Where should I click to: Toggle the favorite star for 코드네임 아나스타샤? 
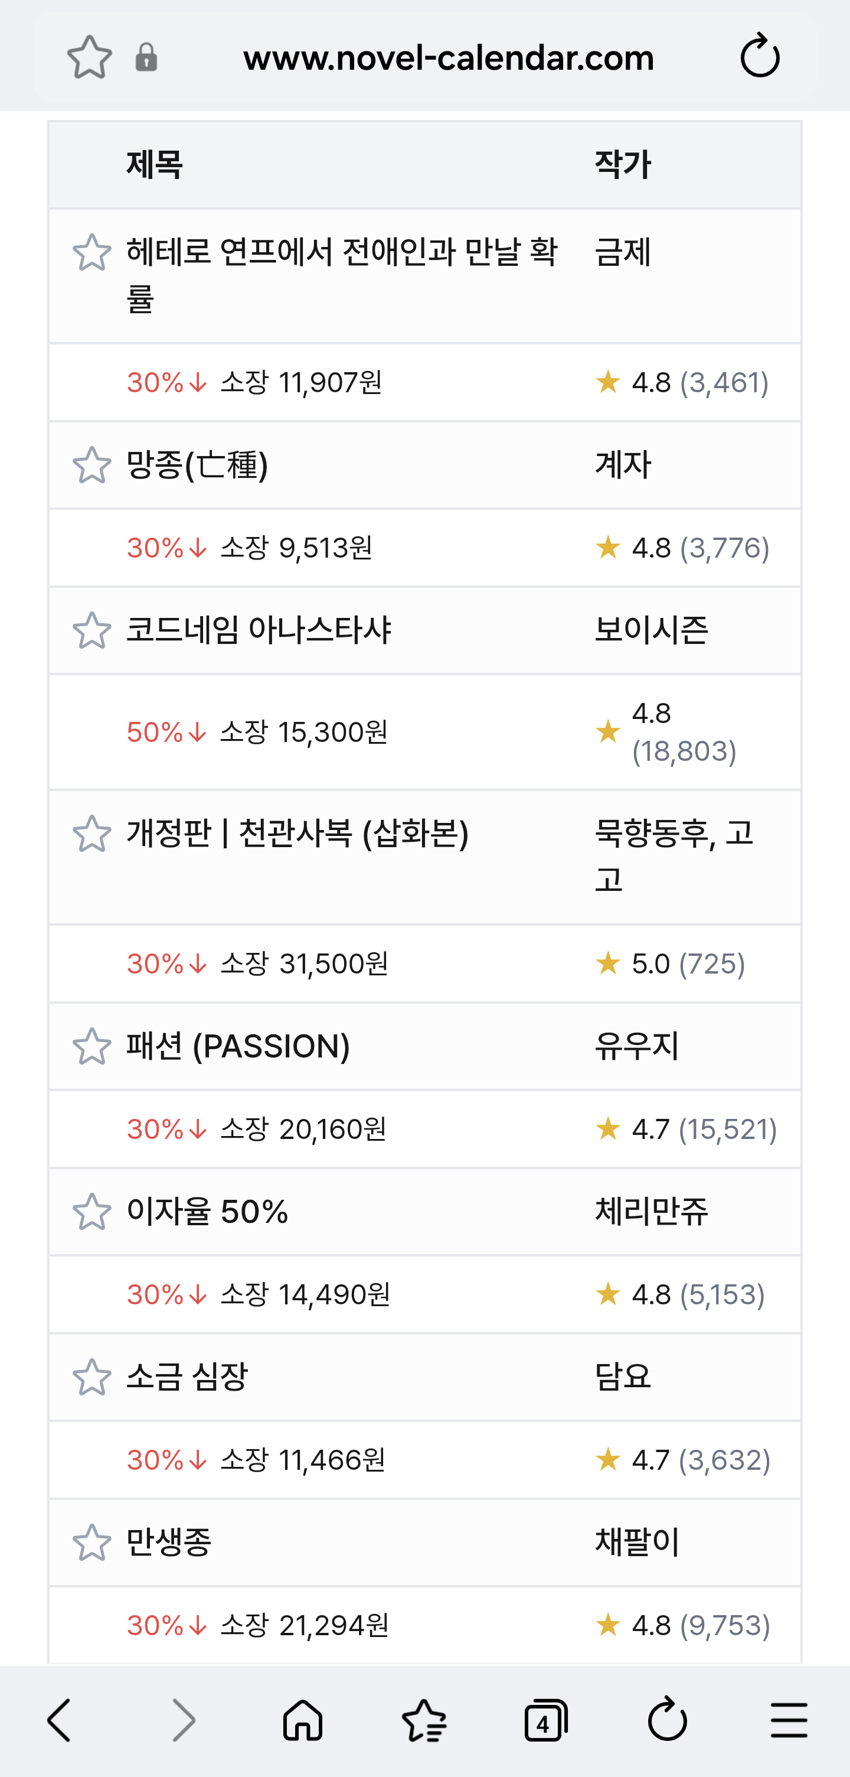tap(91, 630)
